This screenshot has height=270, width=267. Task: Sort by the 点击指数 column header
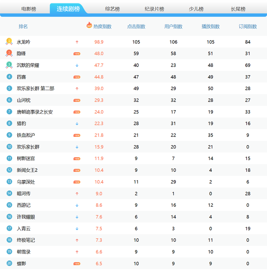point(136,27)
